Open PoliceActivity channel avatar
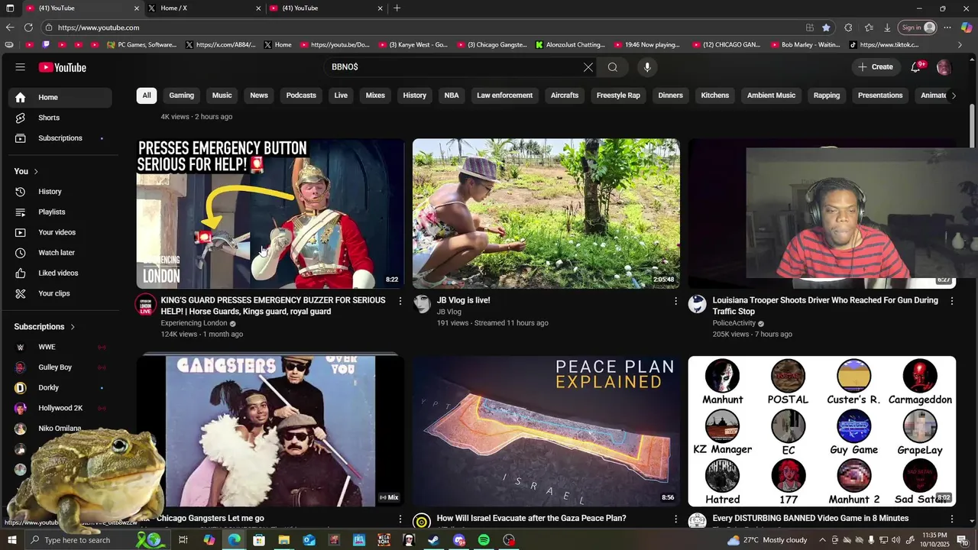Image resolution: width=978 pixels, height=550 pixels. [698, 305]
